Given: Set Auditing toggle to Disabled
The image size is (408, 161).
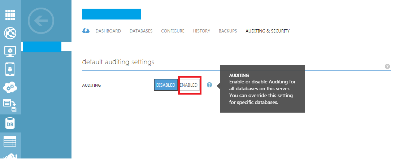Looking at the screenshot, I should pos(166,85).
